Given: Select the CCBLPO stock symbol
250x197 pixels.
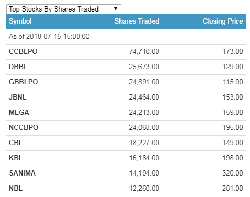Looking at the screenshot, I should point(23,52).
